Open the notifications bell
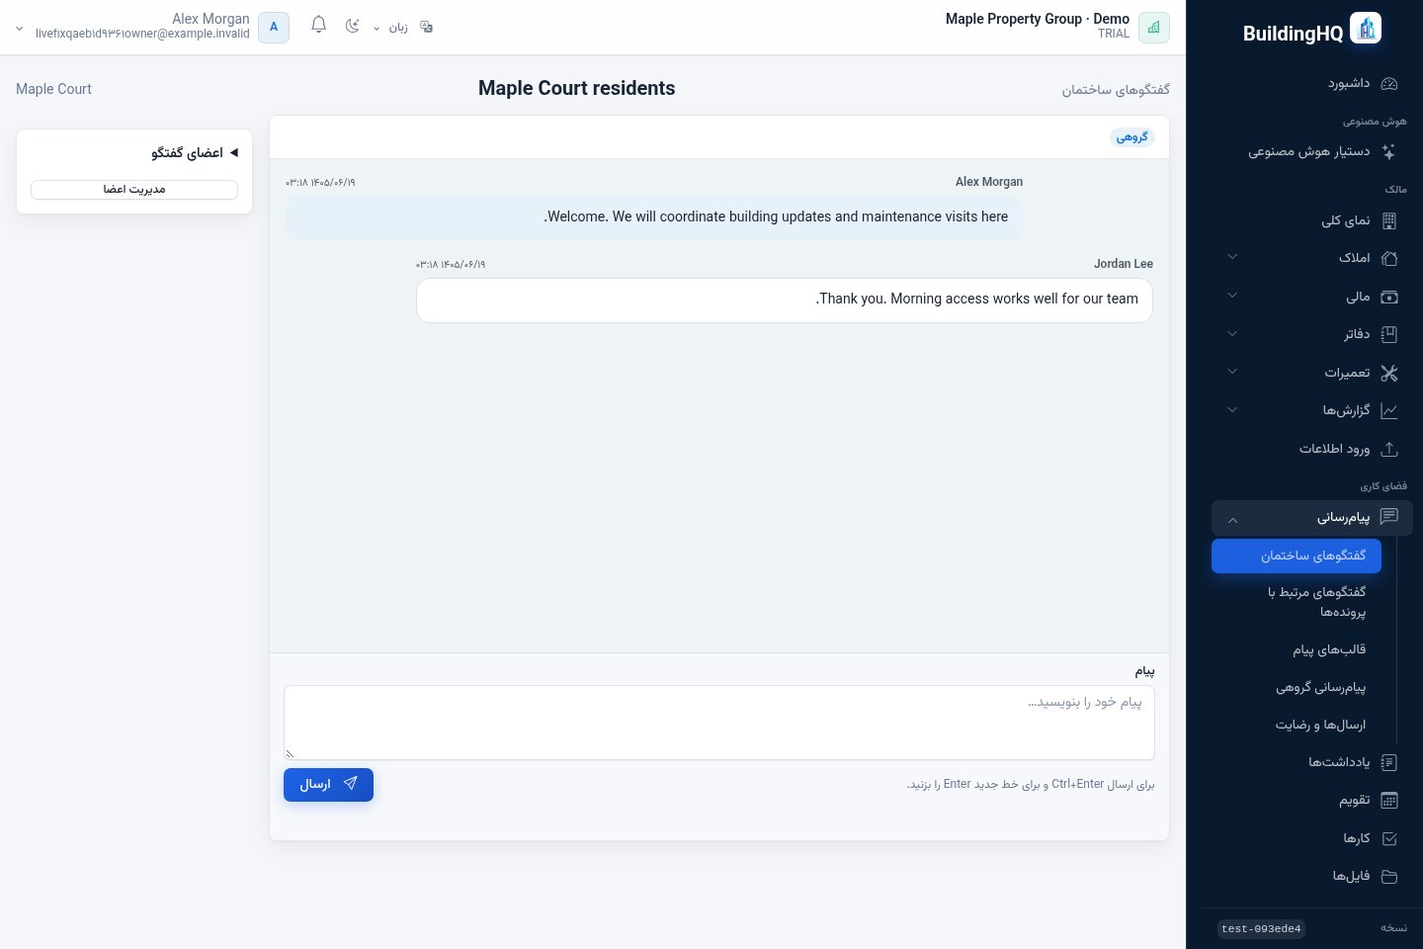Image resolution: width=1423 pixels, height=949 pixels. [x=318, y=26]
